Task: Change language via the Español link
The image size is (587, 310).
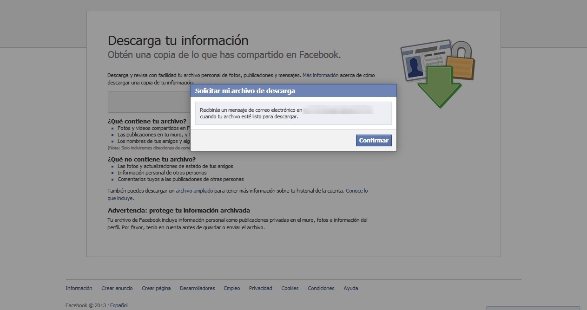Action: tap(119, 305)
